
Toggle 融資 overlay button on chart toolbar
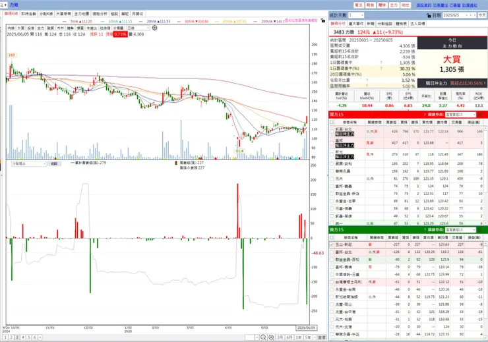[x=50, y=28]
